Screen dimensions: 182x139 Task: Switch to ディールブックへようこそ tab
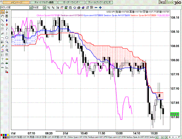click(99, 2)
